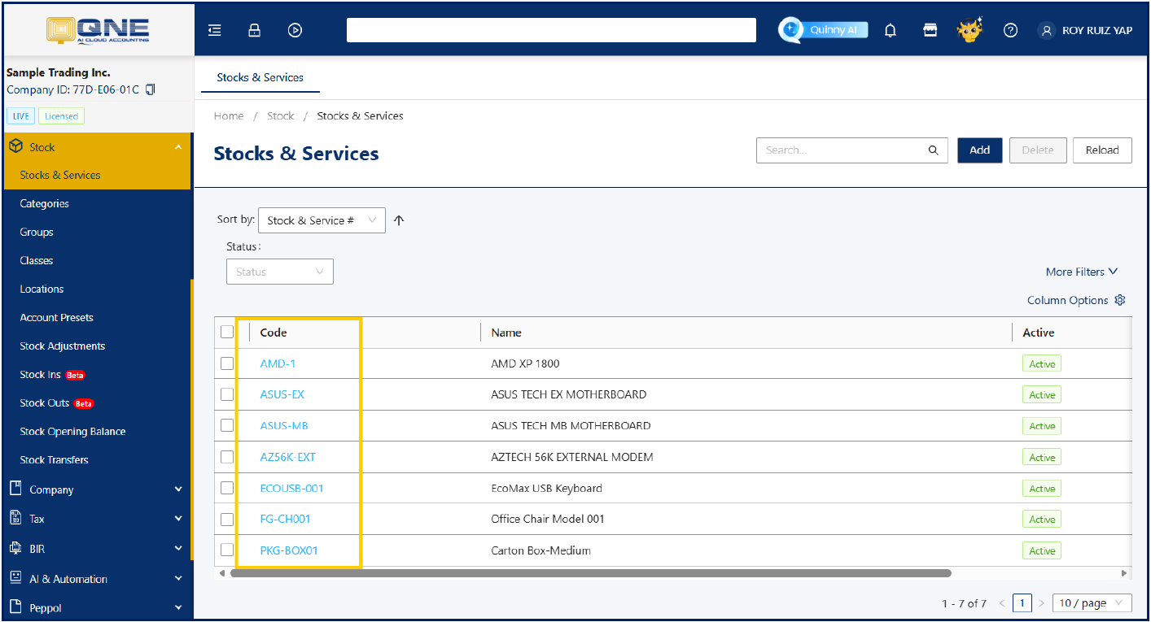
Task: Select the Stocks & Services tab
Action: [x=260, y=77]
